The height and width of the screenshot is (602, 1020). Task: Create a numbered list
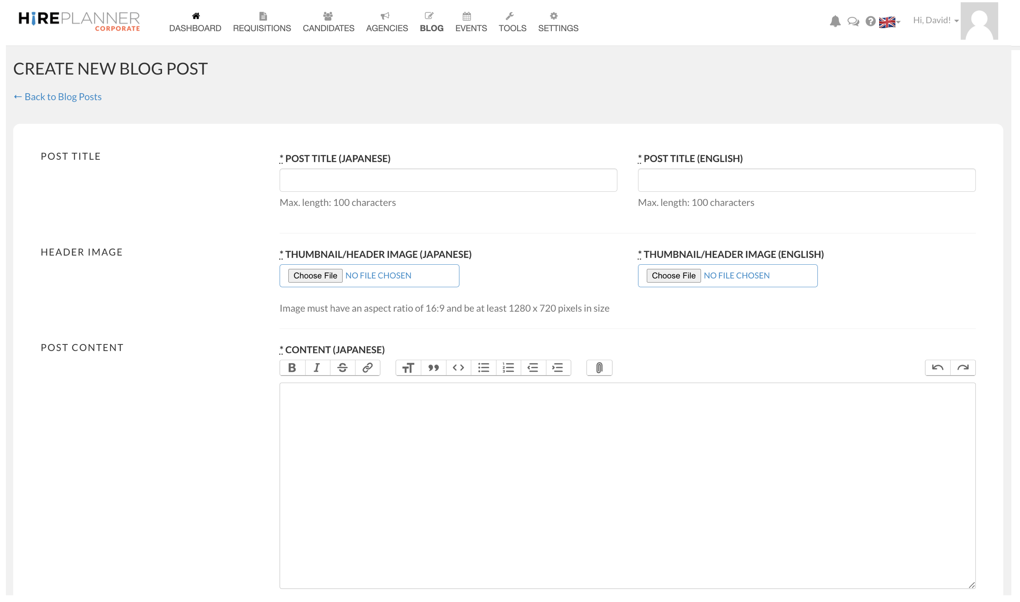(508, 368)
